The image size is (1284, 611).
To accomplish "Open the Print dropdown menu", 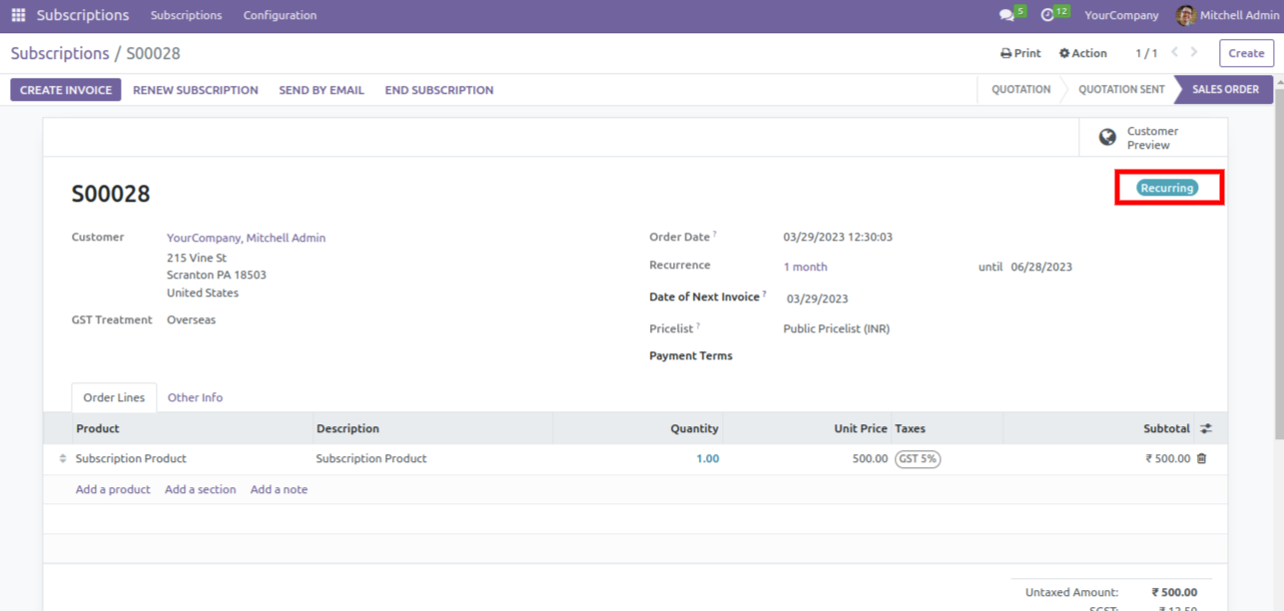I will [x=1020, y=53].
